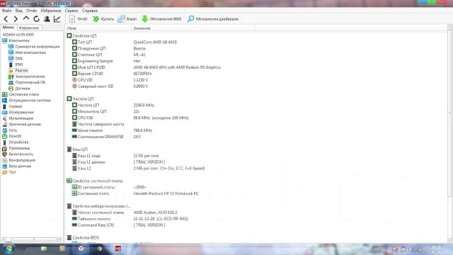453x255 pixels.
Task: Open File Explorer from the taskbar
Action: (x=44, y=249)
